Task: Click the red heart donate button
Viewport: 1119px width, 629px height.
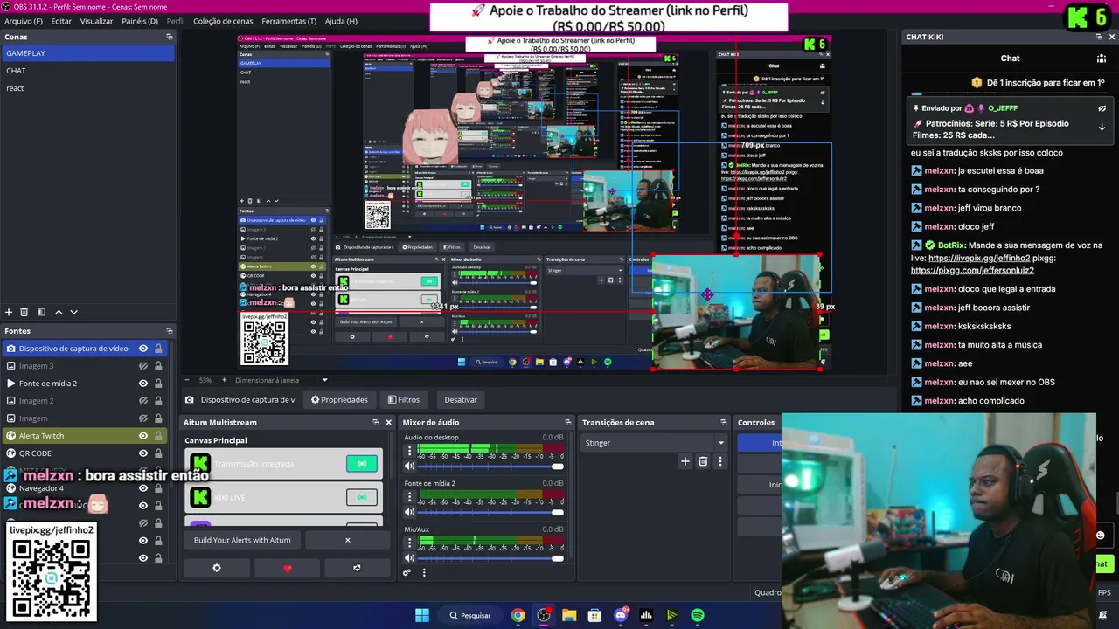Action: point(288,568)
